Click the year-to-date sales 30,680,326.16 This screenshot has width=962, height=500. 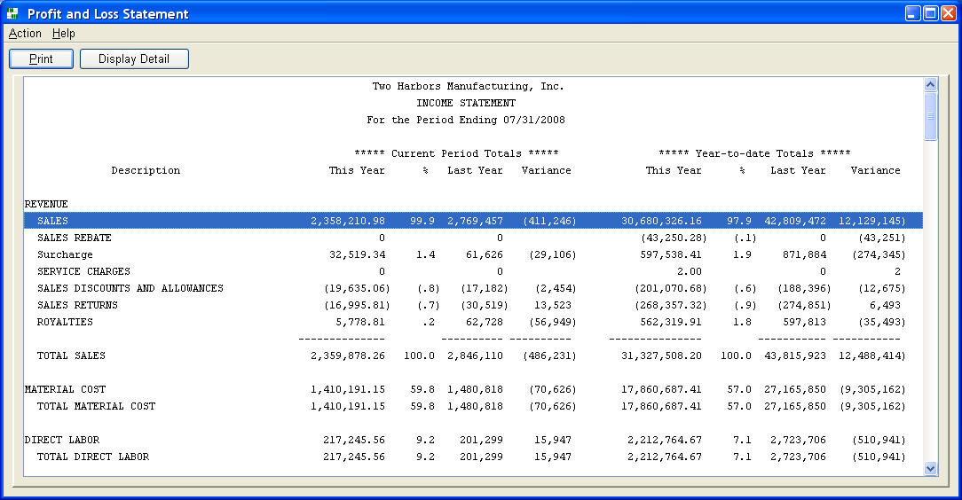click(661, 221)
